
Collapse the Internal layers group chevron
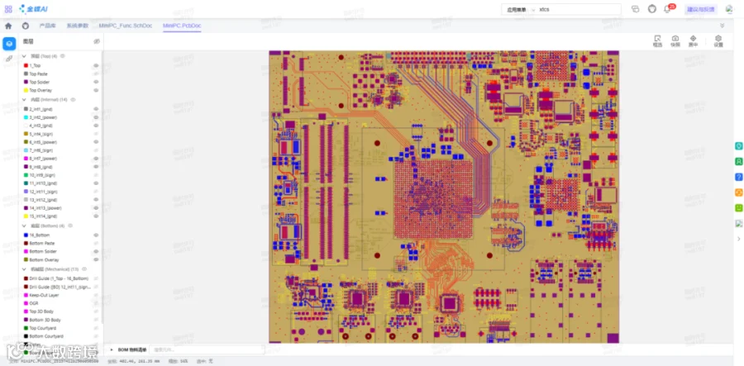[24, 100]
